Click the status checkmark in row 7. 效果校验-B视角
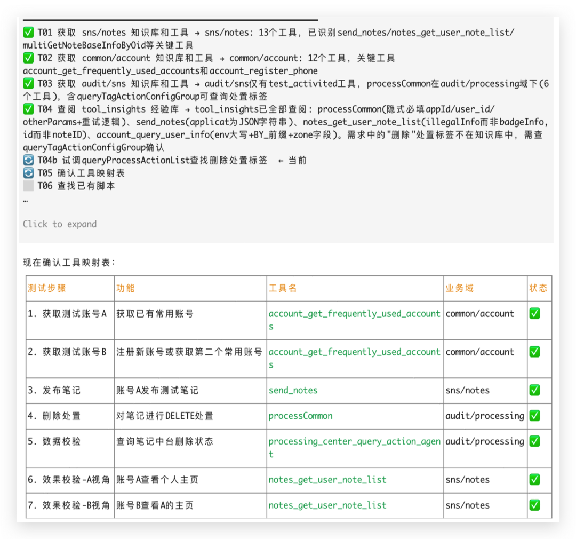 [x=534, y=505]
